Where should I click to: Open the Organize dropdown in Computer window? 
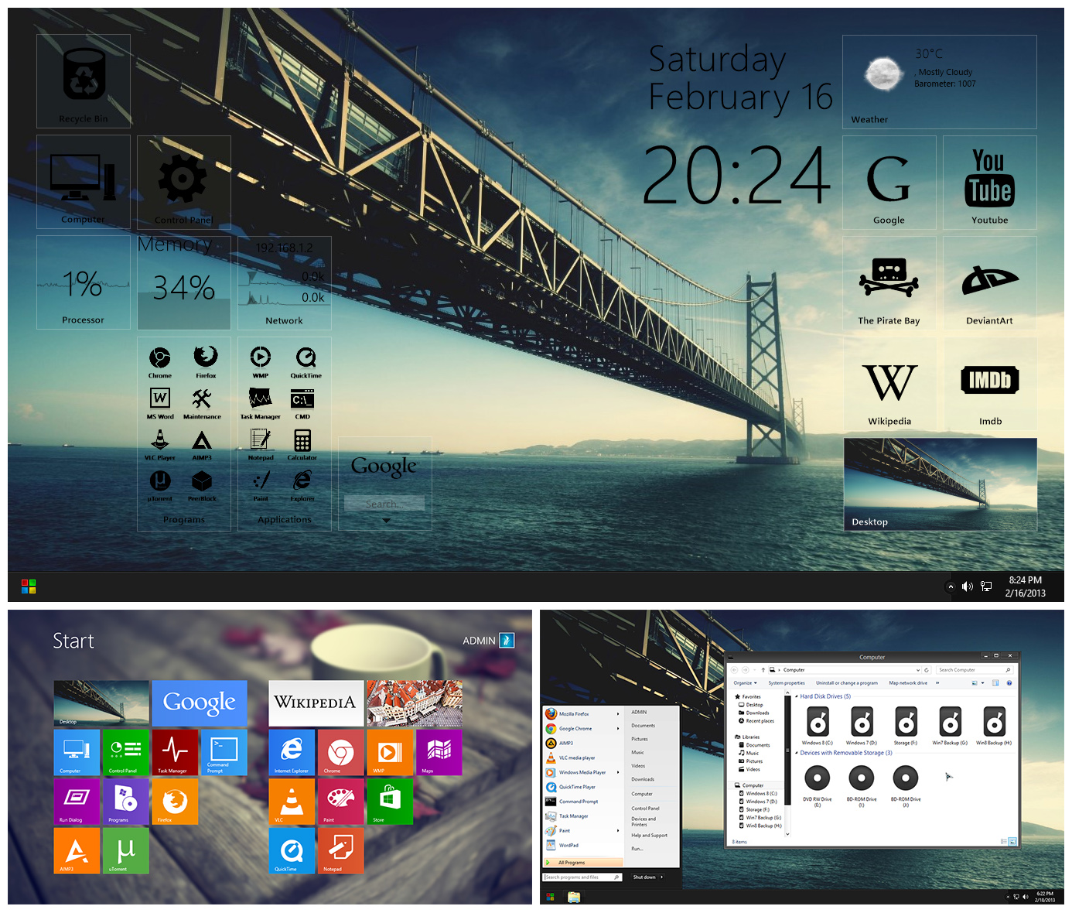pos(746,683)
